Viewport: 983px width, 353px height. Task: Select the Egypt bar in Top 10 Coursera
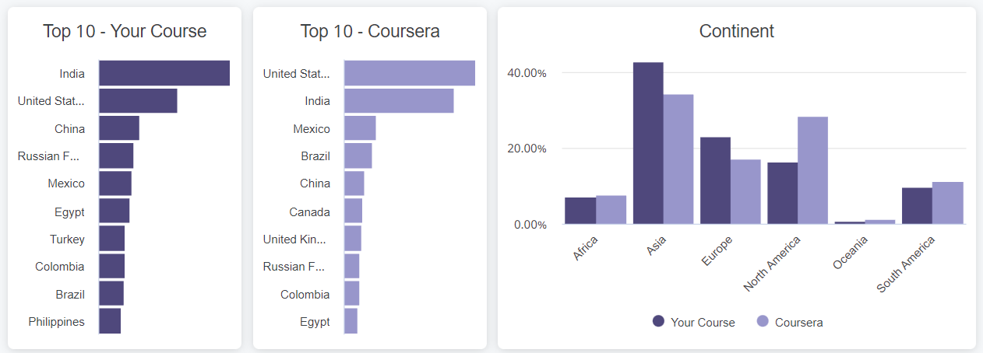[x=351, y=321]
